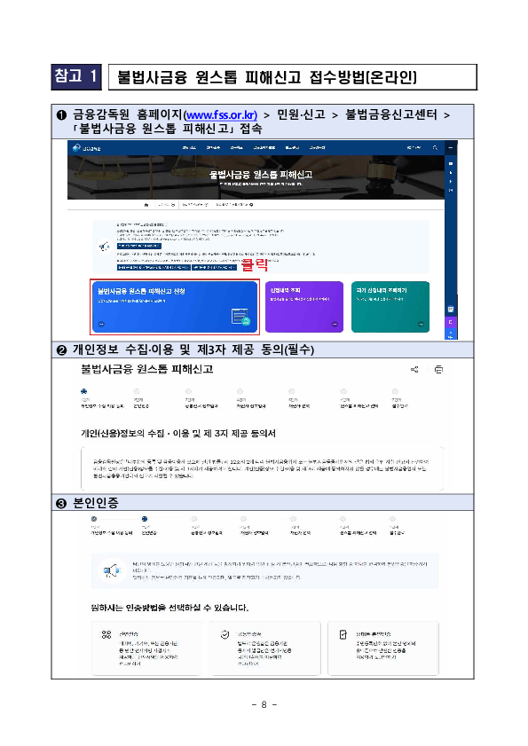Click active step 1 marker in consent progress bar

pyautogui.click(x=83, y=391)
